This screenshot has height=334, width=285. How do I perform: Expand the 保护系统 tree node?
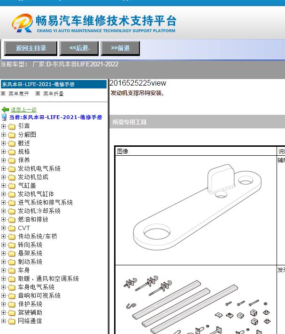3,304
